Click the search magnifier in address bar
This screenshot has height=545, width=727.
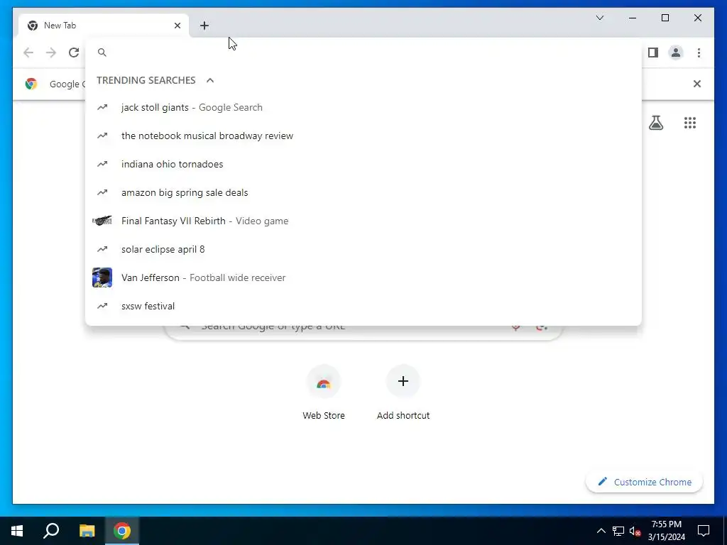click(x=102, y=53)
